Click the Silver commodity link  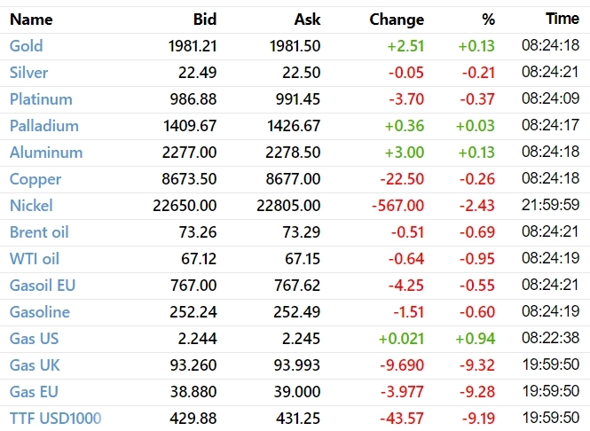pos(28,73)
